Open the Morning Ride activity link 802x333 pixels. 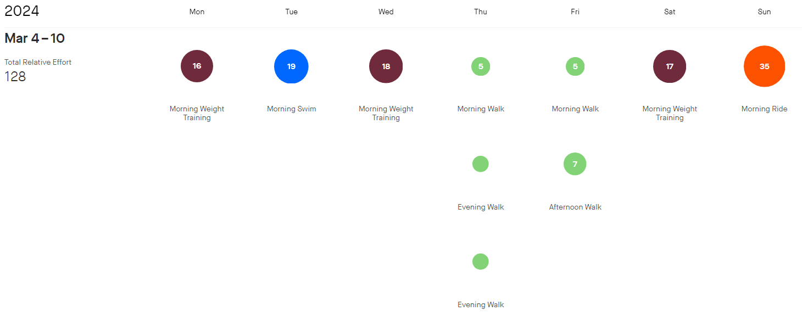[x=764, y=109]
